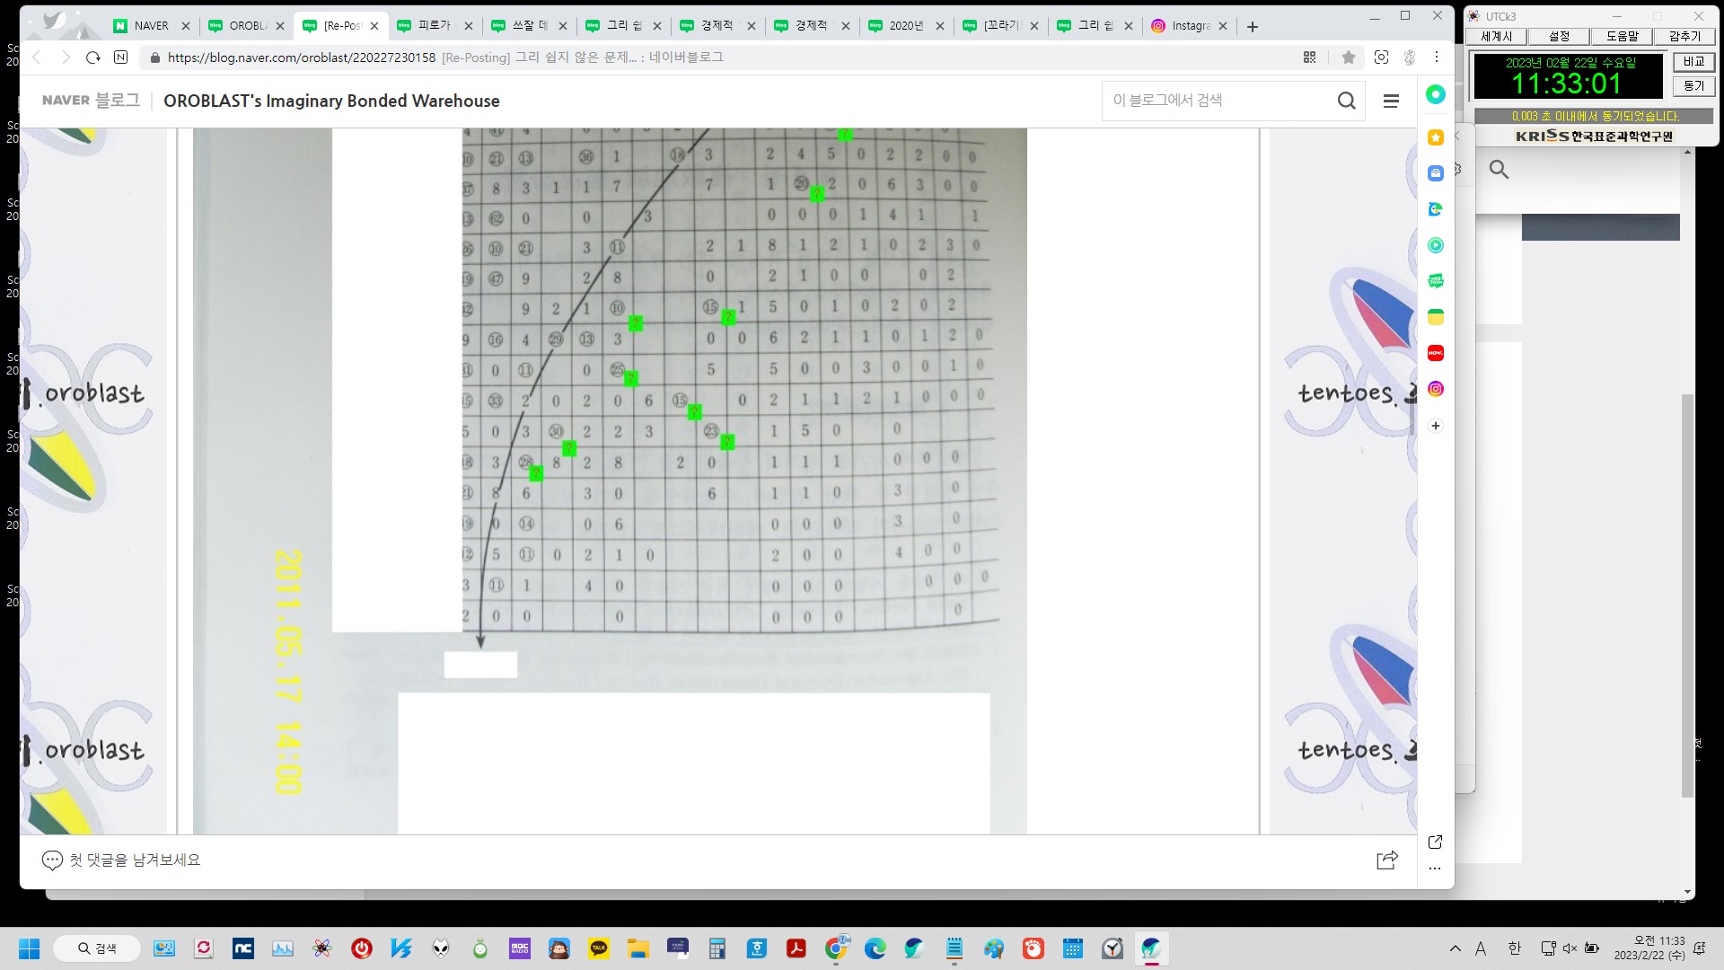Type in the 이 블로그에서 검색 field
The width and height of the screenshot is (1724, 970).
(x=1217, y=101)
